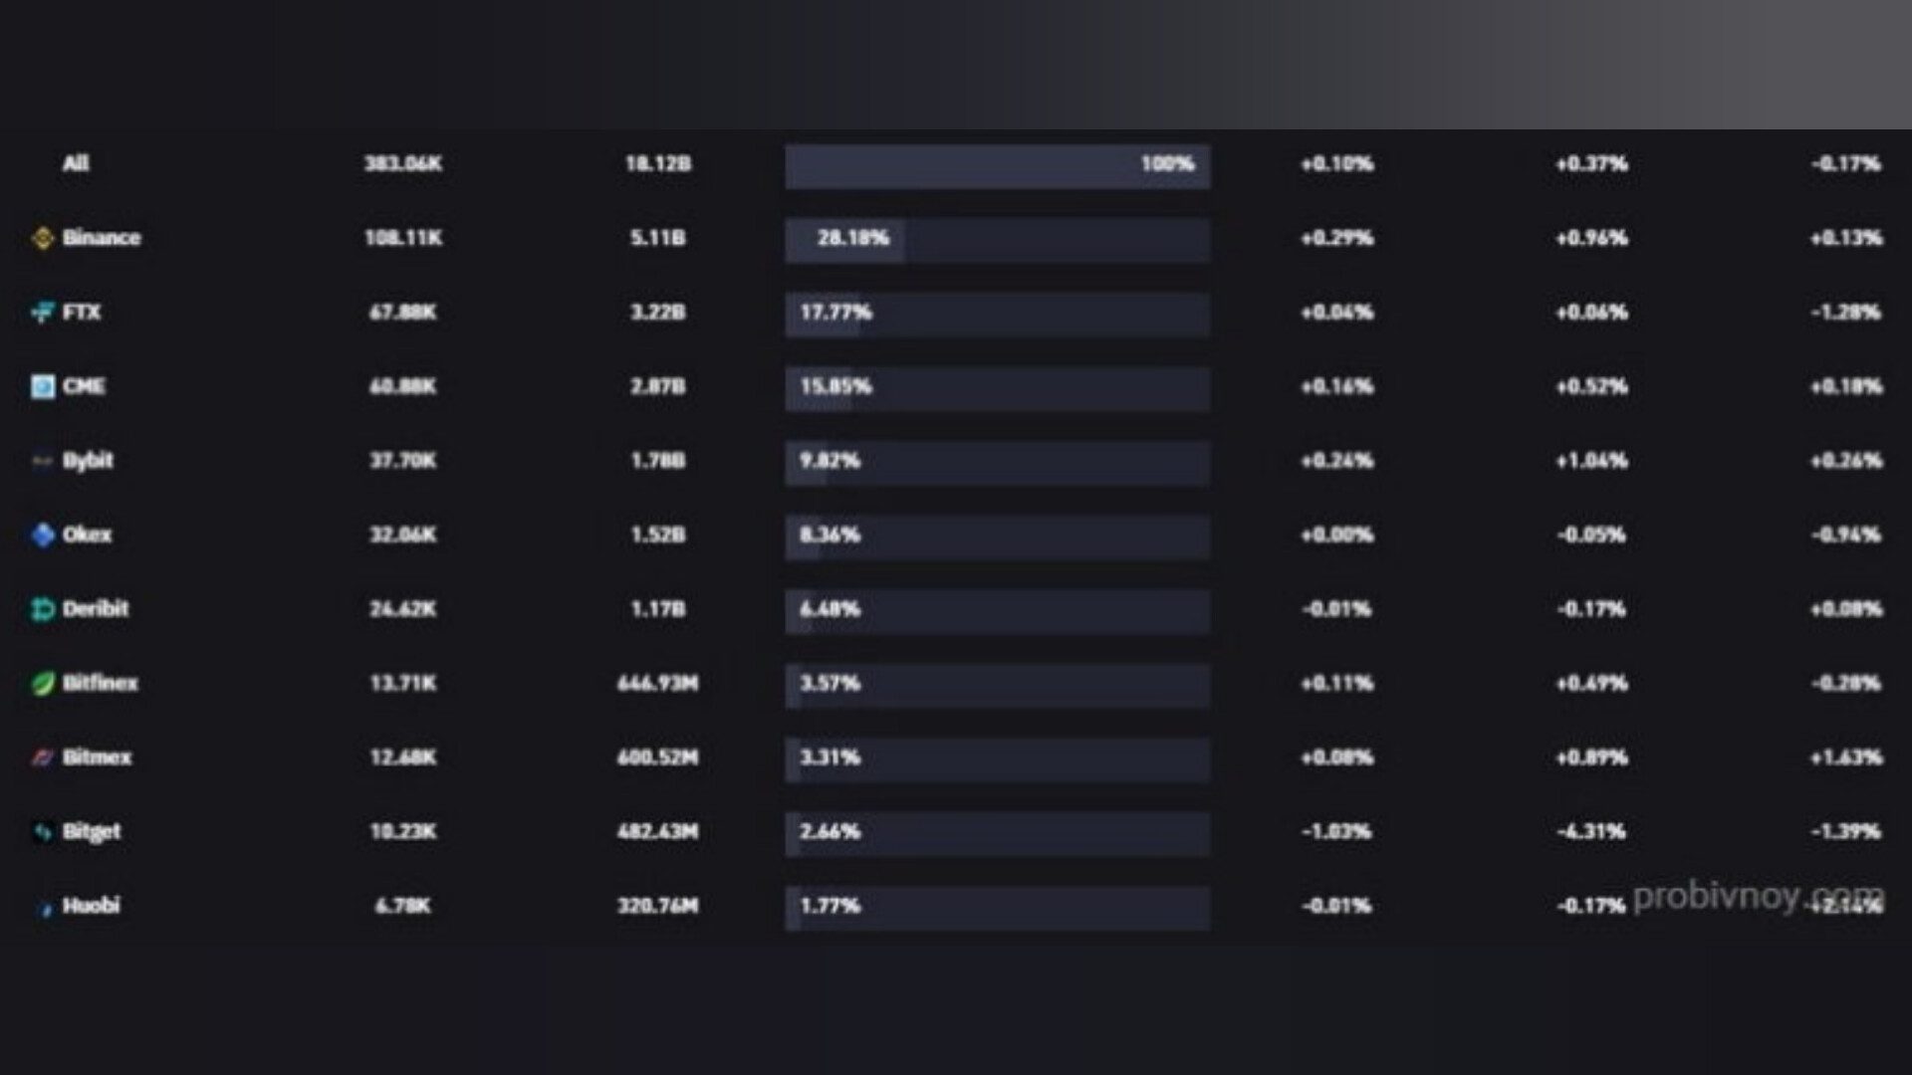Open the Bybit exchange name link
The width and height of the screenshot is (1912, 1075).
point(88,461)
